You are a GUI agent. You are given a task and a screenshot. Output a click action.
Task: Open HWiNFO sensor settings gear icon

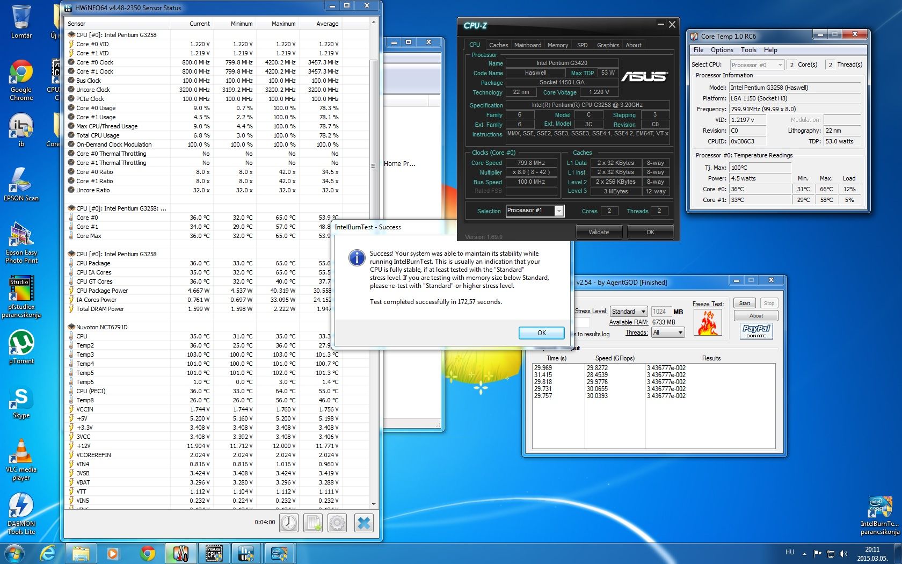[x=337, y=523]
